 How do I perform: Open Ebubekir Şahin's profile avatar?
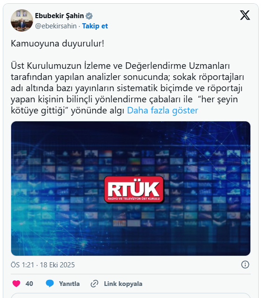[22, 20]
